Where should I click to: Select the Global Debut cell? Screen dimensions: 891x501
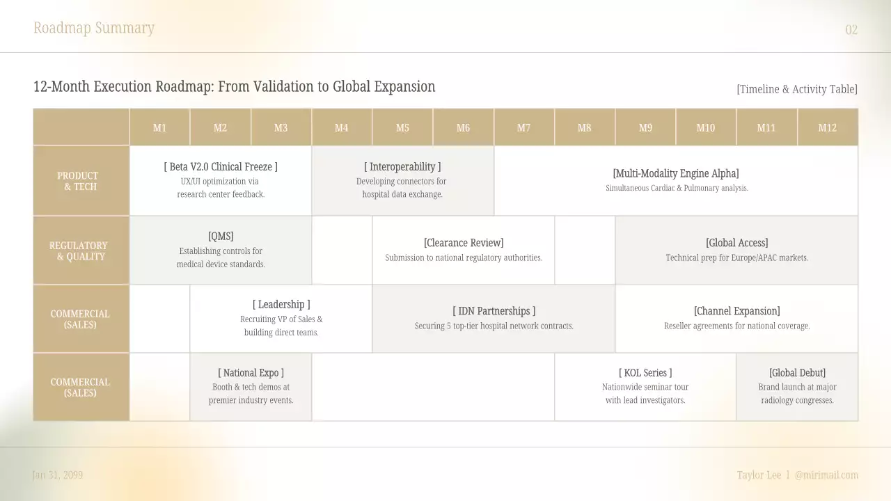[797, 386]
